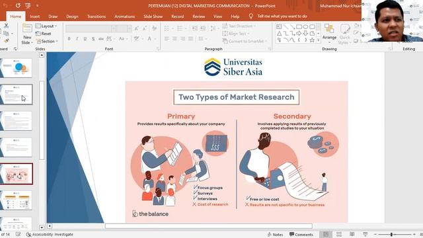The width and height of the screenshot is (423, 238).
Task: Click the Cut scissors icon
Action: click(x=6, y=26)
